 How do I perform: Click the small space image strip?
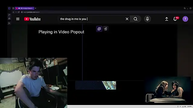(x=96, y=85)
